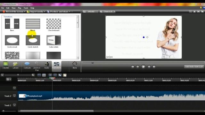The width and height of the screenshot is (205, 115).
Task: Open the Play menu
Action: pyautogui.click(x=20, y=8)
